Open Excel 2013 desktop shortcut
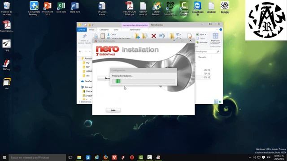 point(61,7)
